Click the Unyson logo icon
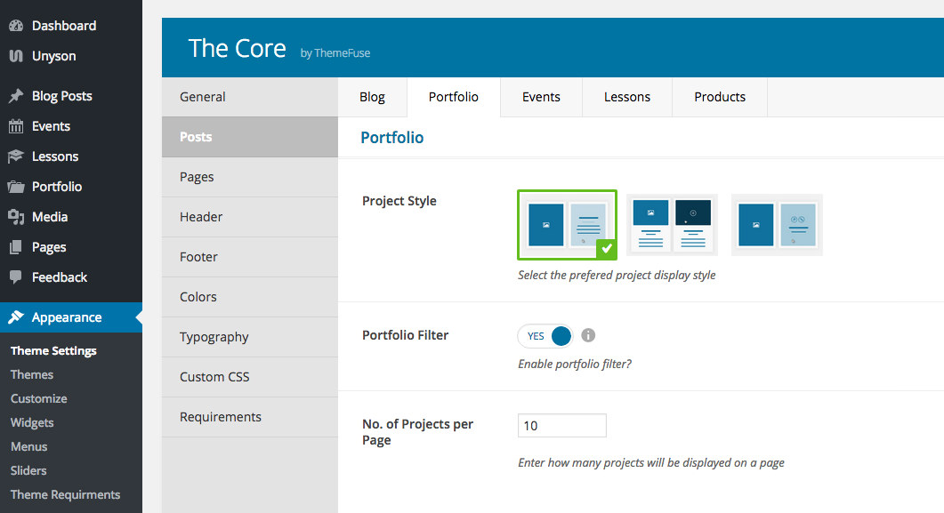The image size is (944, 513). (16, 56)
